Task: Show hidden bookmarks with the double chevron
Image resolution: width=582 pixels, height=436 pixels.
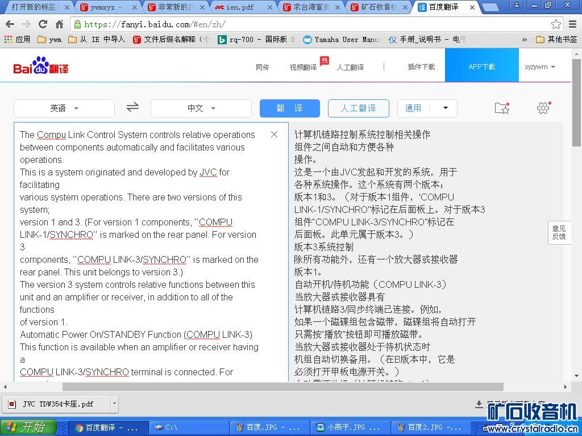Action: (525, 39)
